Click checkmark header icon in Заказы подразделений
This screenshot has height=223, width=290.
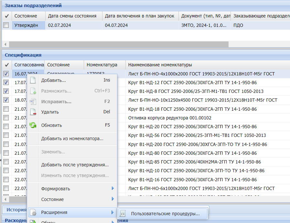click(6, 16)
